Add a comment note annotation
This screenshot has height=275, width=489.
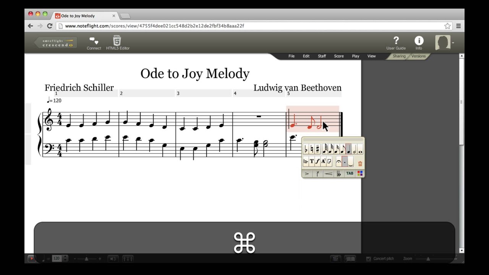pos(329,162)
